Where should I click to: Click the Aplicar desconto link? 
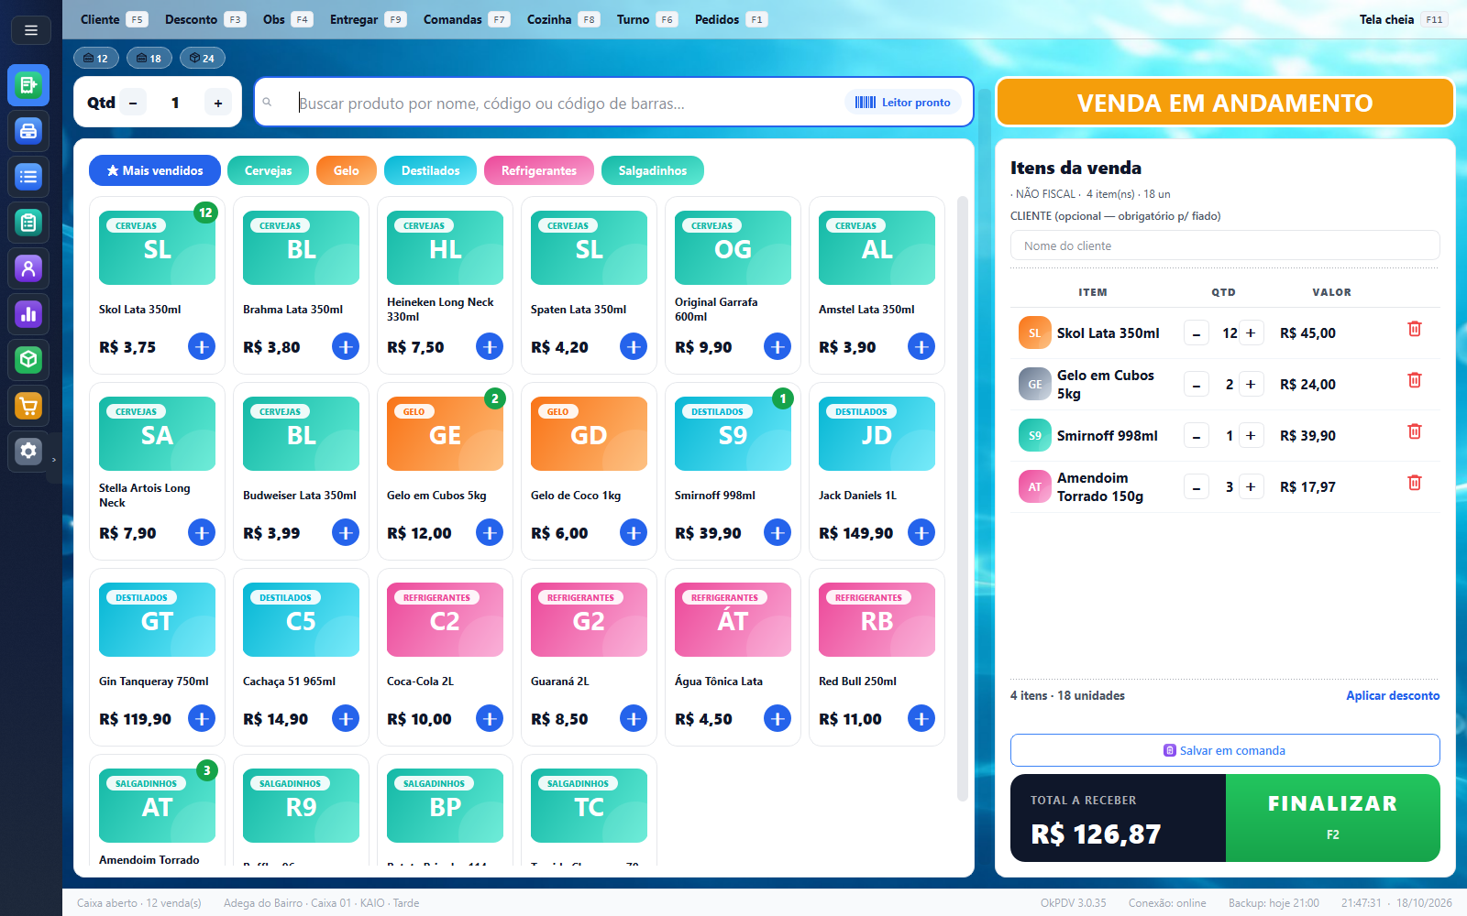pyautogui.click(x=1393, y=695)
